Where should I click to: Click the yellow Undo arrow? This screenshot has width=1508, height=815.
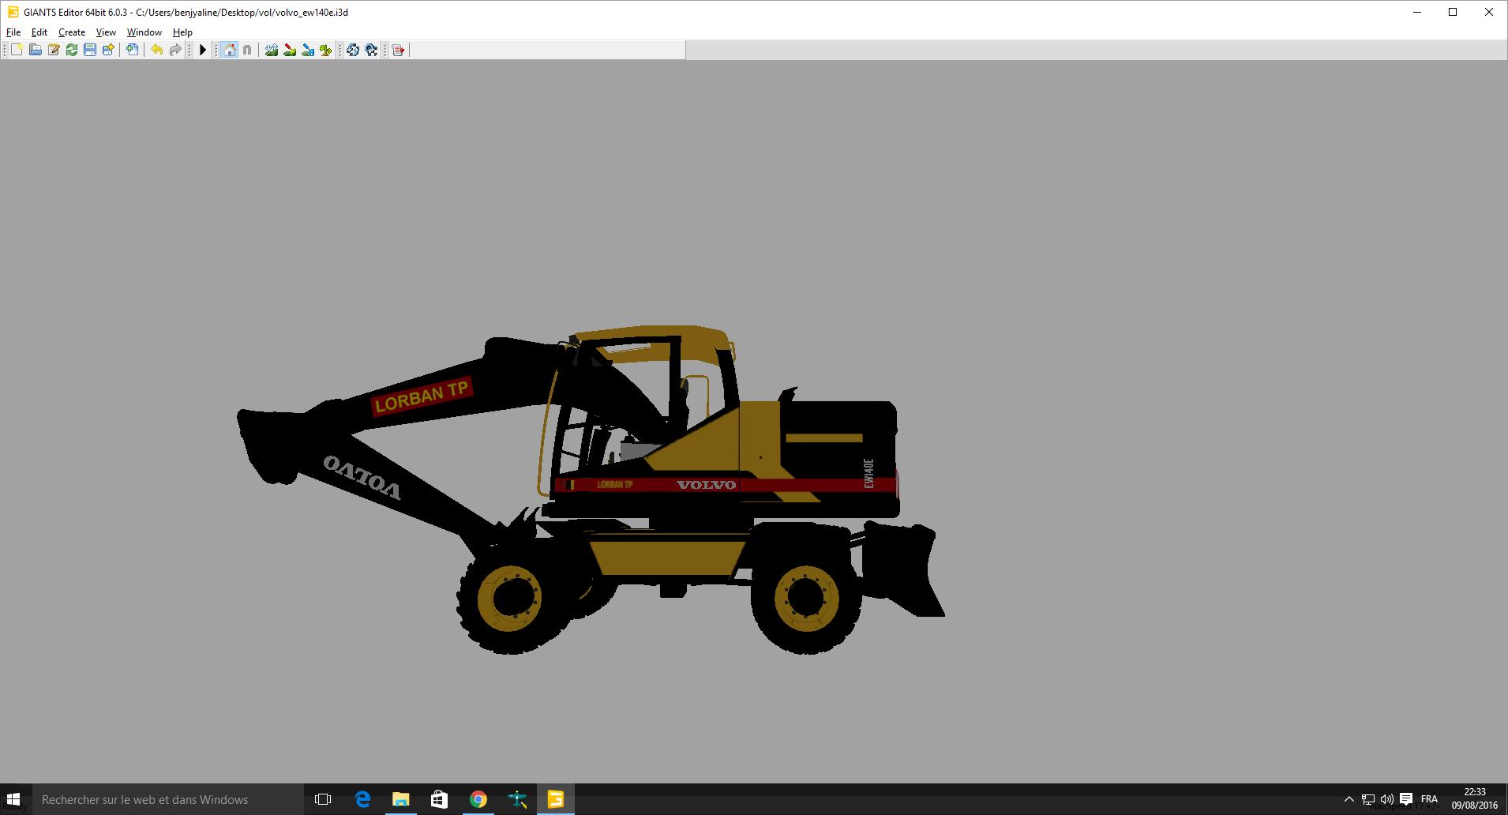tap(157, 50)
